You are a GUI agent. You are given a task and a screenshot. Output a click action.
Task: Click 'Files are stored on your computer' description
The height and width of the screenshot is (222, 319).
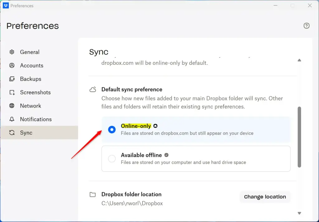pyautogui.click(x=183, y=163)
